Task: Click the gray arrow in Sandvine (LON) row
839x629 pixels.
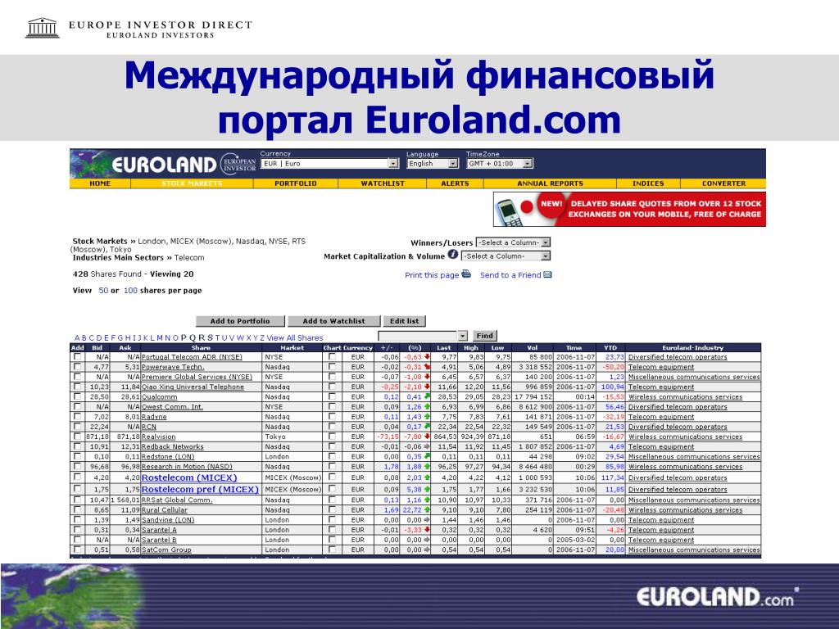Action: point(426,520)
